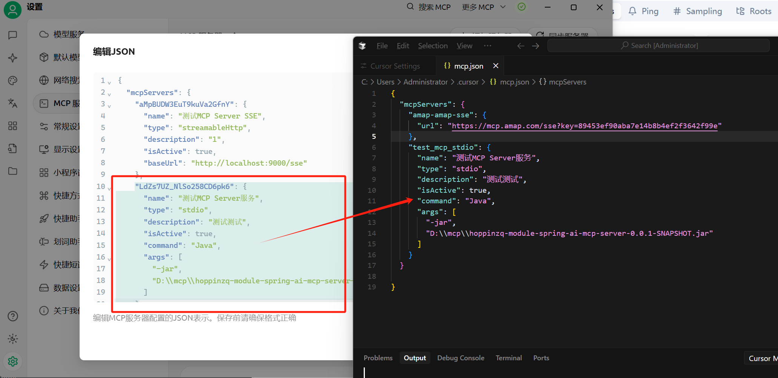Switch to the Cursor Settings tab
Viewport: 778px width, 378px height.
tap(395, 66)
